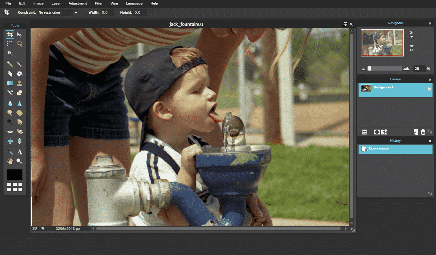The width and height of the screenshot is (436, 255).
Task: Select the Brush tool
Action: click(20, 64)
